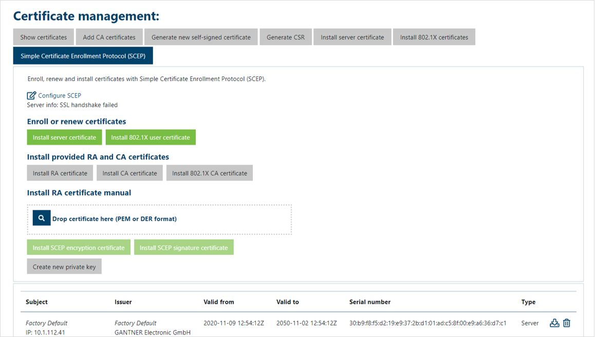Screen dimensions: 595x337
Task: Click the Serial number column header
Action: point(370,302)
